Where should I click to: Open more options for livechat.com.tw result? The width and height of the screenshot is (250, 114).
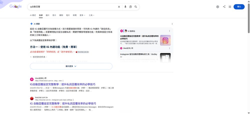(73, 100)
